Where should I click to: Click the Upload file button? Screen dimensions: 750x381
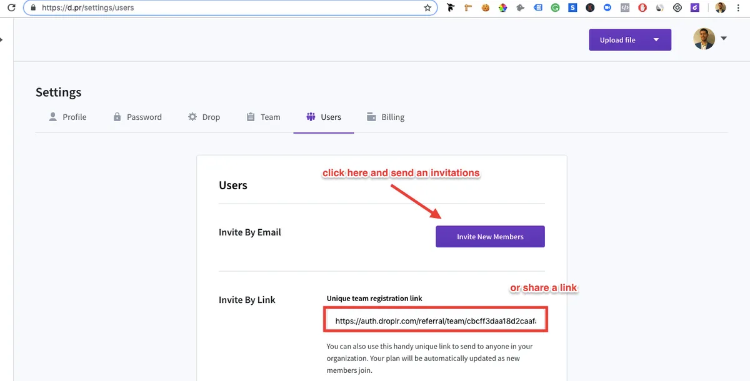617,40
